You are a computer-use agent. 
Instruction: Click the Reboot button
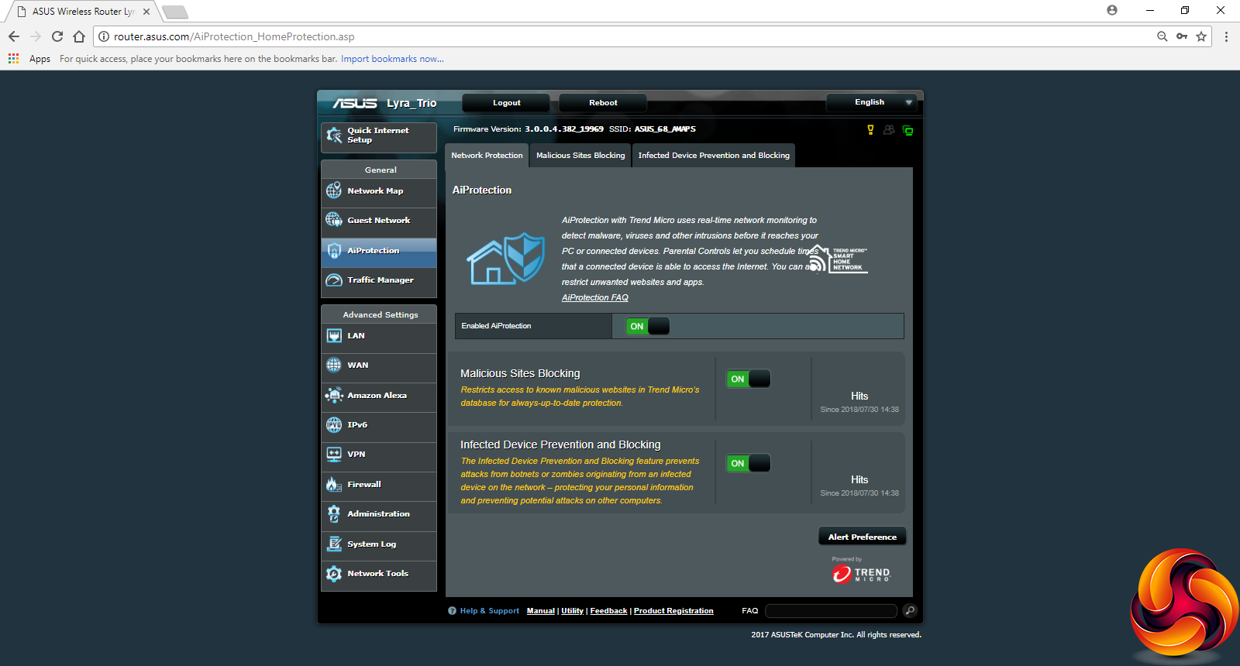click(x=603, y=103)
